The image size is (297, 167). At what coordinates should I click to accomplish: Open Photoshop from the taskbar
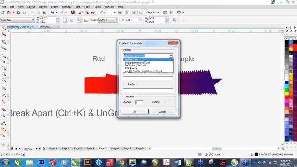[41, 162]
